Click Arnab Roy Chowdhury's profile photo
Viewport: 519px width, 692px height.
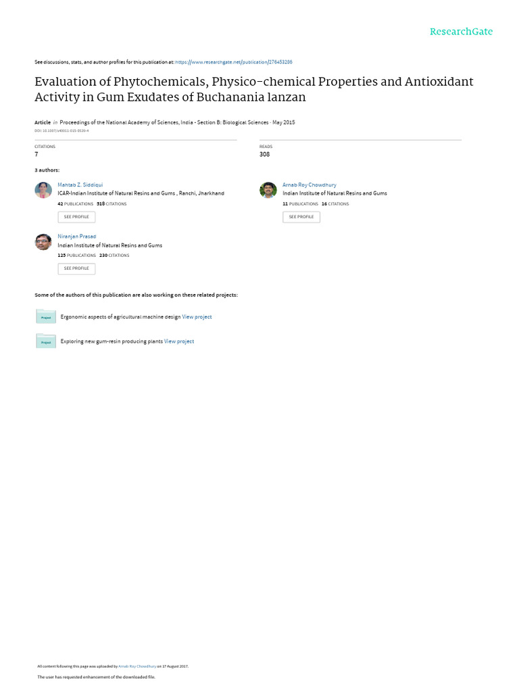[x=268, y=190]
